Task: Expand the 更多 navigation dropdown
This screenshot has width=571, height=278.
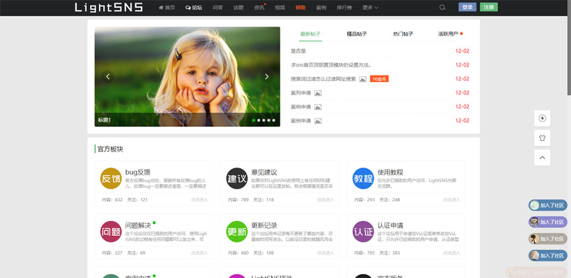Action: (x=371, y=7)
